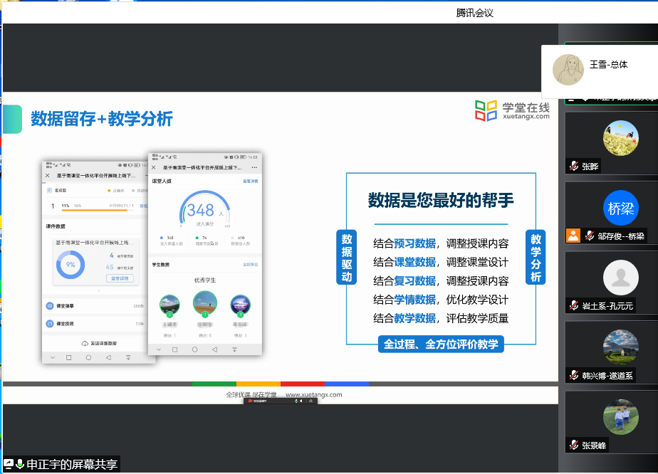Click the 数据驱动 vertical tab label
This screenshot has width=658, height=474.
click(347, 257)
